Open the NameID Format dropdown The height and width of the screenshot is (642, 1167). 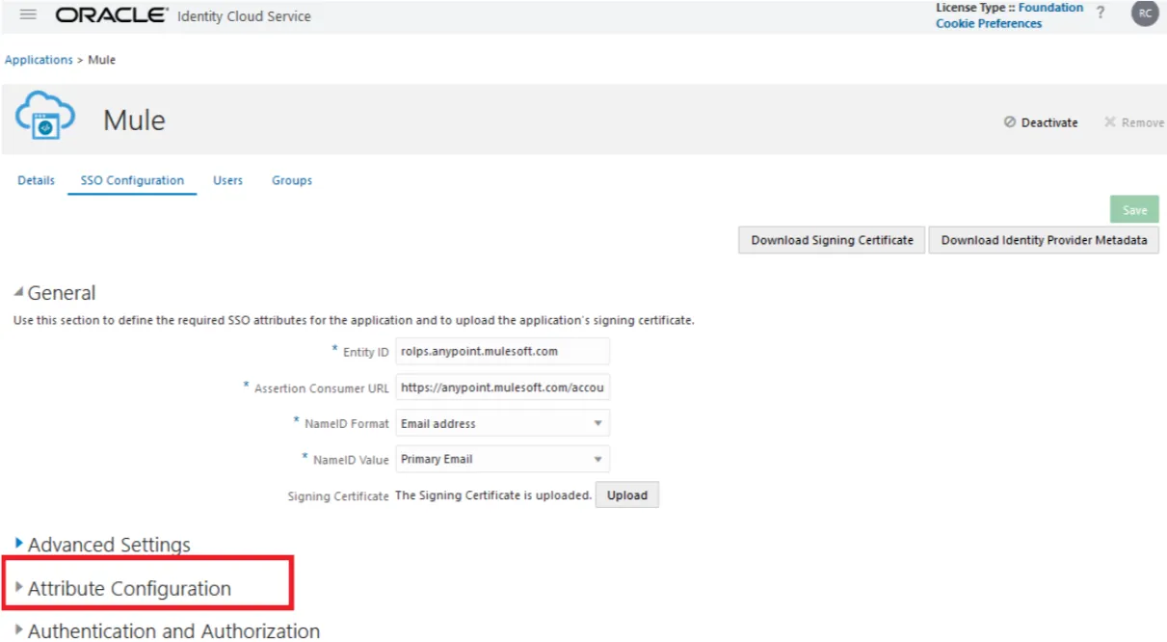coord(503,423)
